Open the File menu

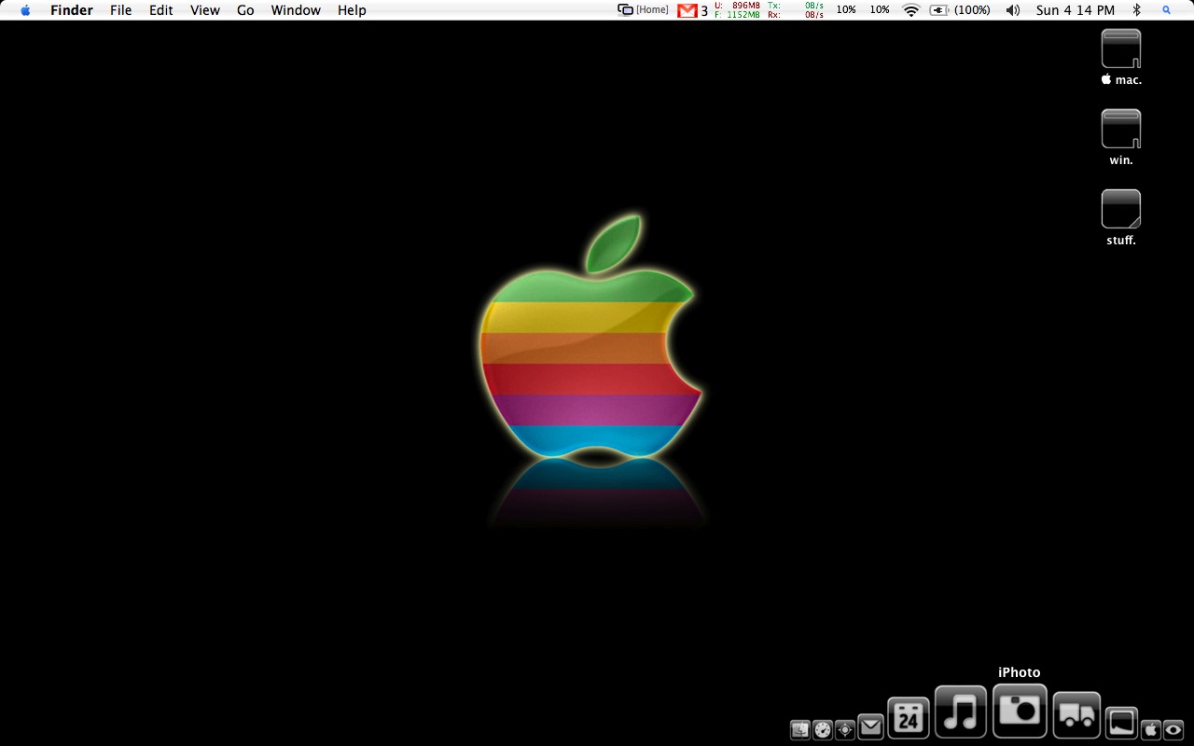120,10
